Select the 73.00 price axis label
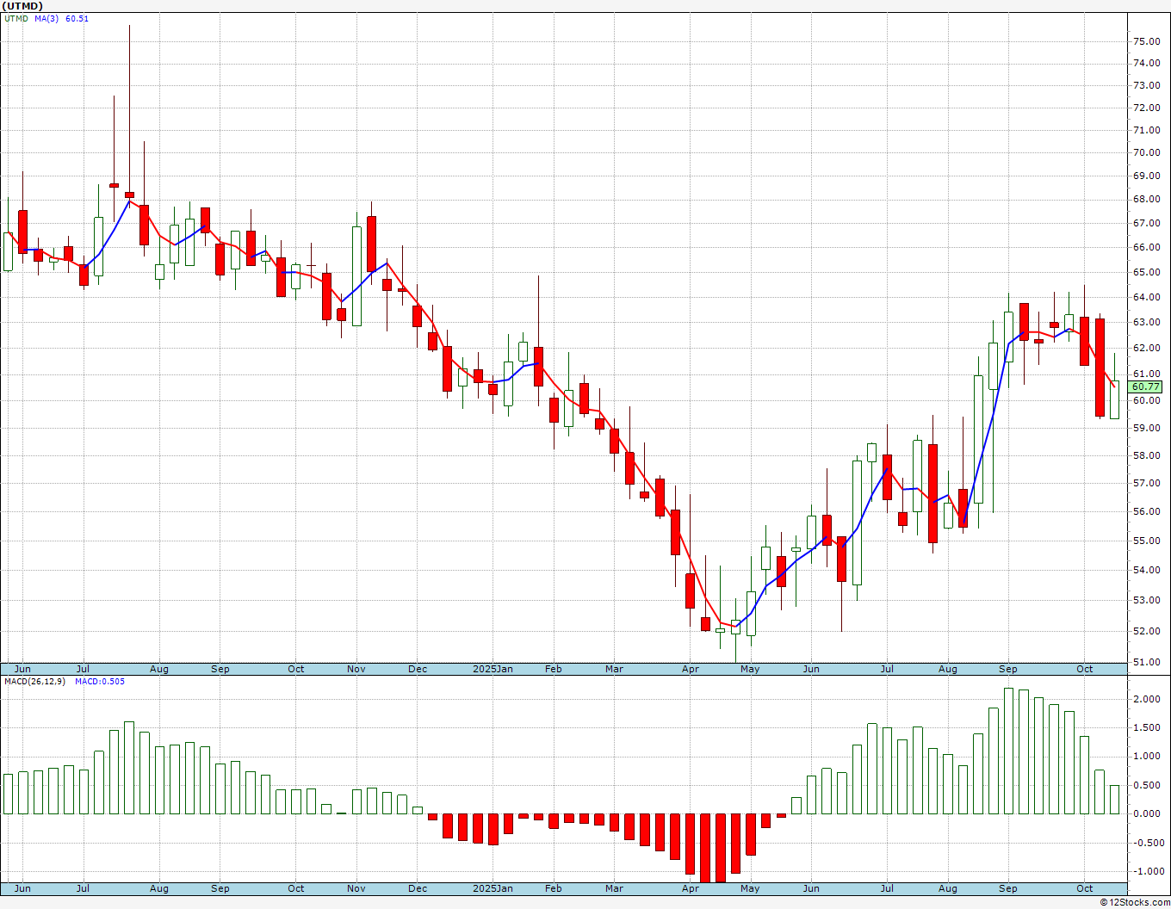Screen dimensions: 1171x909 (x=1146, y=86)
